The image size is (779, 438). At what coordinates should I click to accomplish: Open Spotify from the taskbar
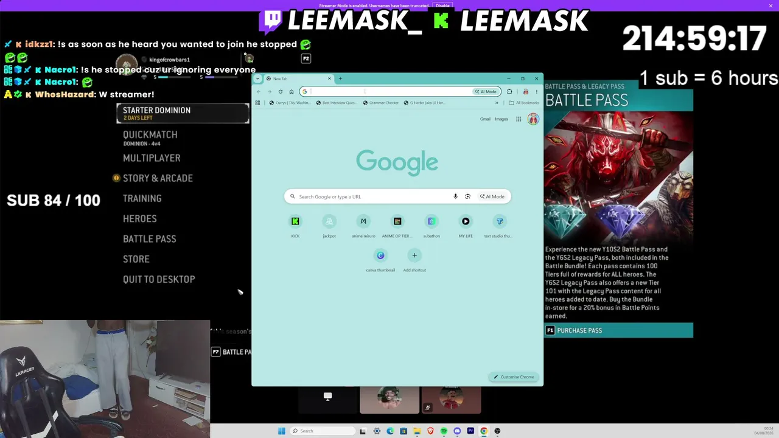(444, 431)
